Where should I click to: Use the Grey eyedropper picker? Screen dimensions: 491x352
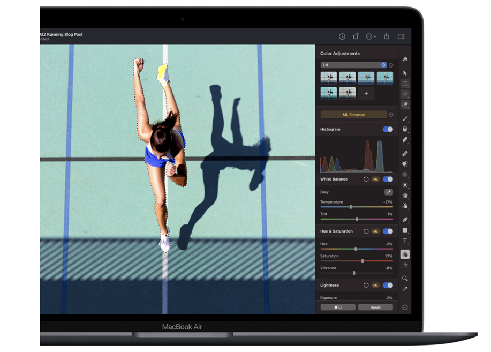388,192
